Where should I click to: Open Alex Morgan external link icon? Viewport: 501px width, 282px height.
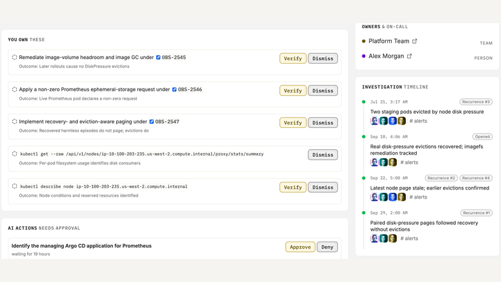click(409, 56)
